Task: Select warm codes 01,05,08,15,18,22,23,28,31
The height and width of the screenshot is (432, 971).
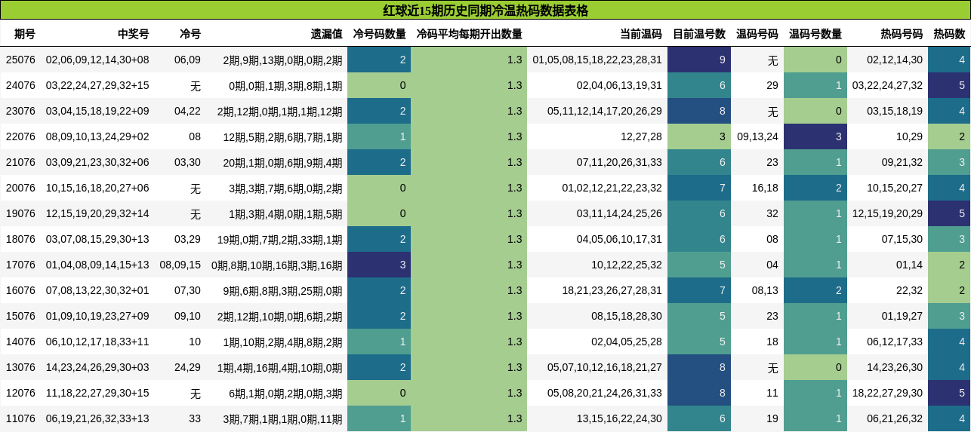Action: 597,60
